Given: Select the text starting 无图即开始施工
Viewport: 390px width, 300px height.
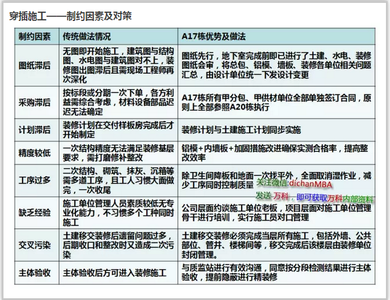Looking at the screenshot, I should tap(118, 66).
